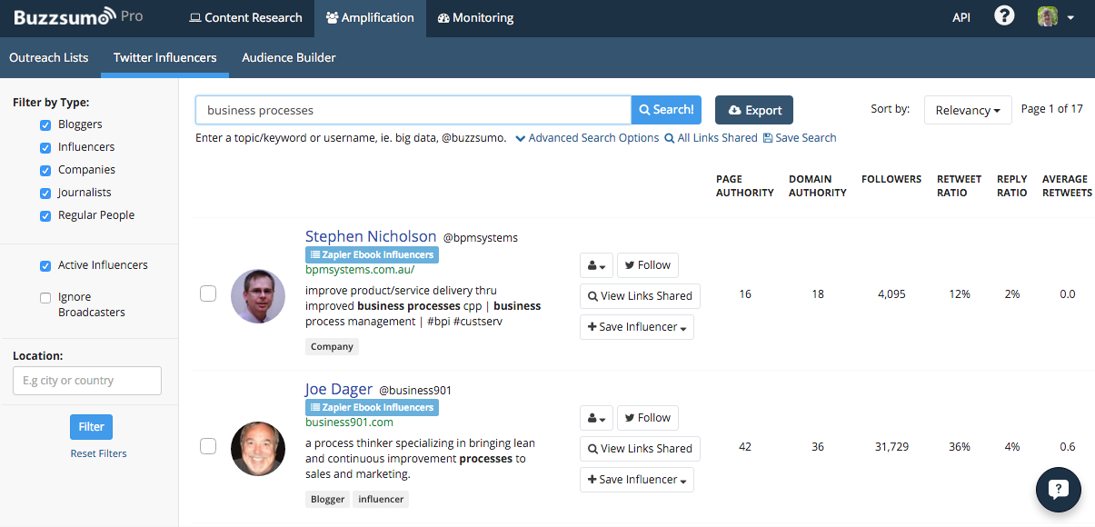Select Stephen Nicholson's row checkbox
Viewport: 1095px width, 527px height.
(208, 293)
